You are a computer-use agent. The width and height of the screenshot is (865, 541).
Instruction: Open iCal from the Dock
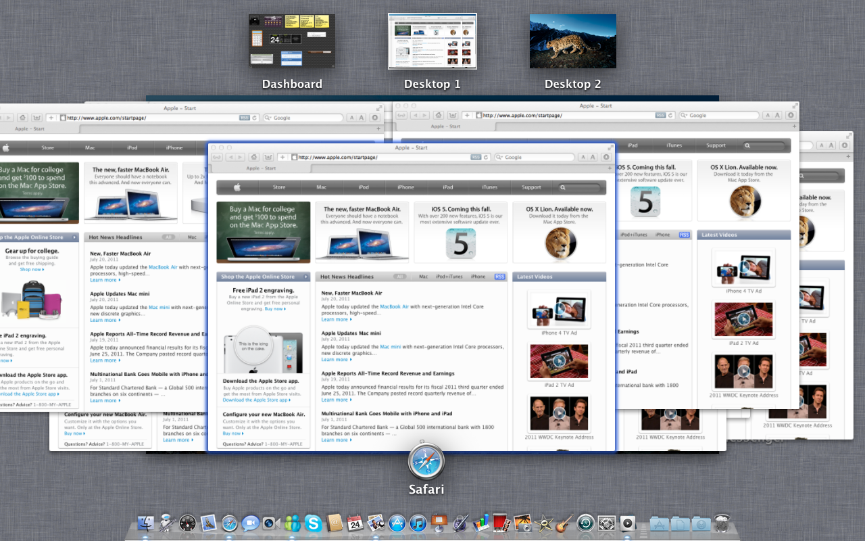click(355, 523)
